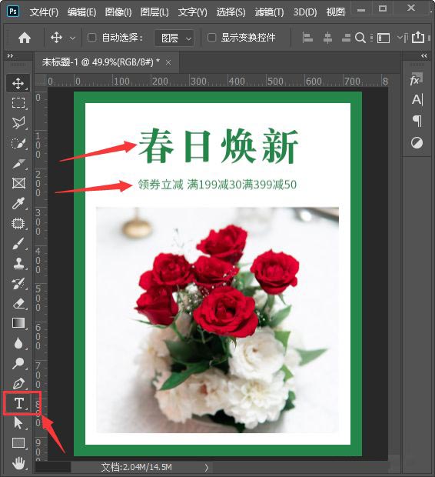Close the 未标题-1 document tab
Viewport: 435px width, 477px height.
168,62
